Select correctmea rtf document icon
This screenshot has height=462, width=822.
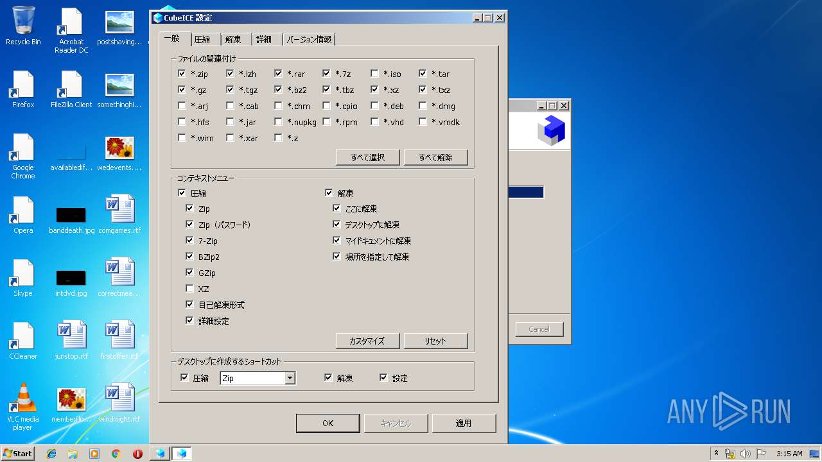click(119, 278)
